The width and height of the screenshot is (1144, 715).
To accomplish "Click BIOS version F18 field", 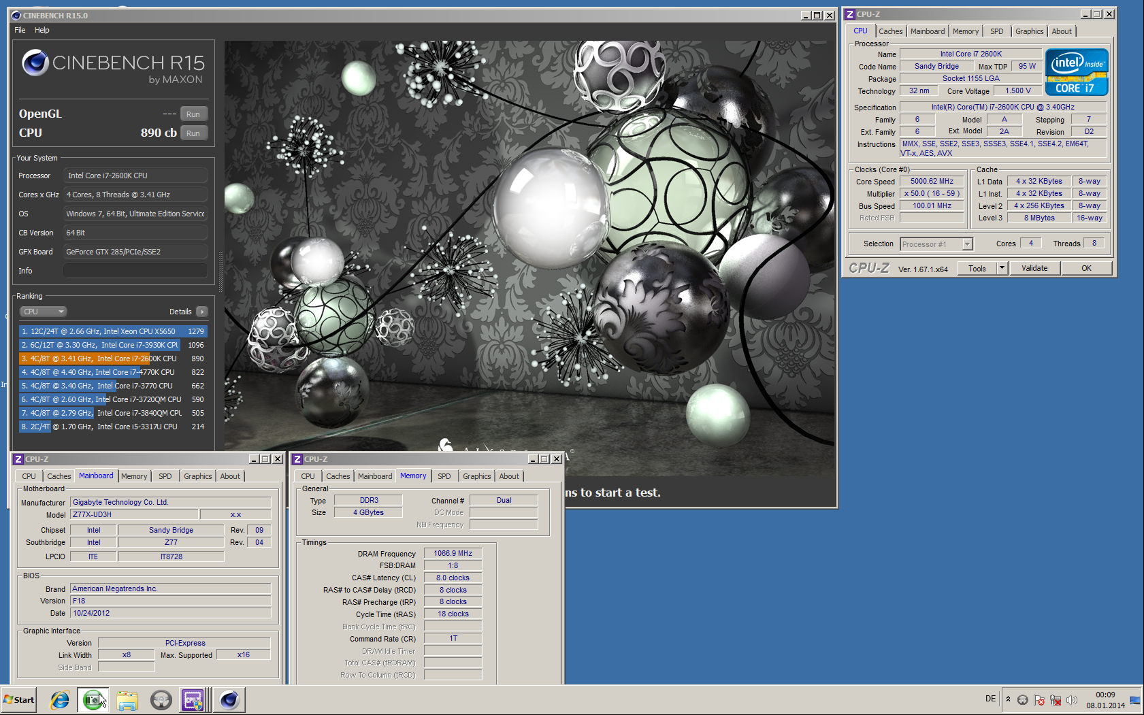I will coord(170,601).
